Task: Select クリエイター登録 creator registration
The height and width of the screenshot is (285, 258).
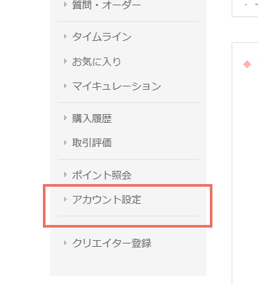Action: [112, 243]
